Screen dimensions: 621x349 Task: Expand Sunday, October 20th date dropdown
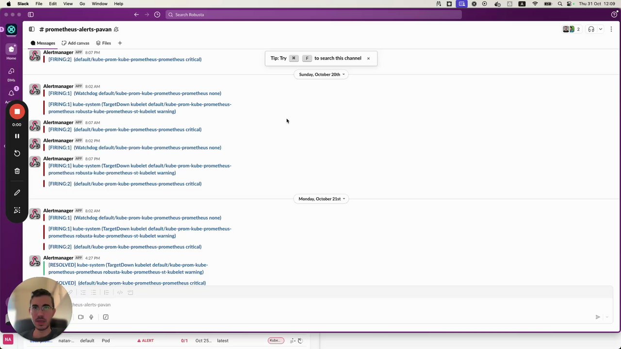[x=322, y=75]
